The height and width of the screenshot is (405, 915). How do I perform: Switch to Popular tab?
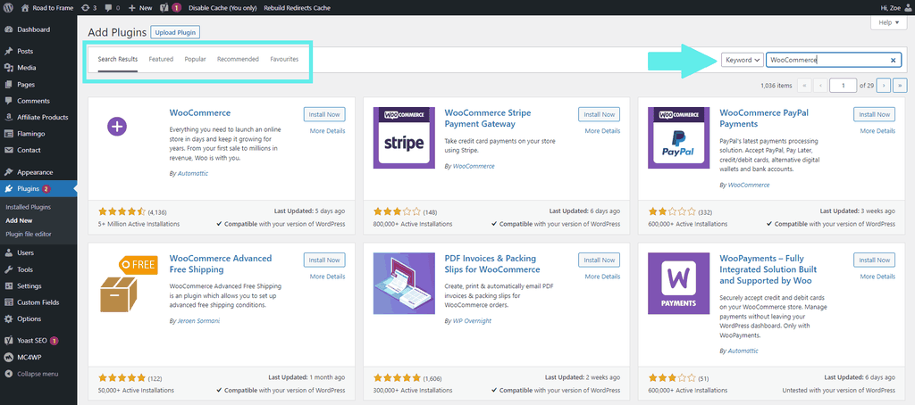pyautogui.click(x=195, y=60)
